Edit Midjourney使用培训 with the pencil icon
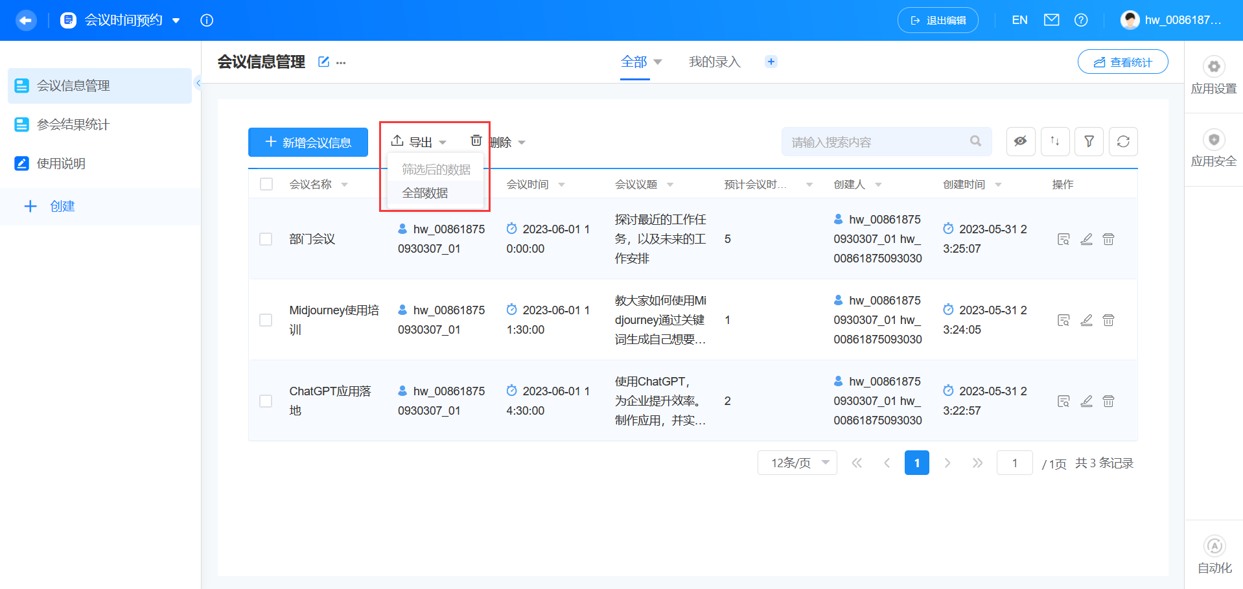This screenshot has width=1243, height=589. [1086, 319]
